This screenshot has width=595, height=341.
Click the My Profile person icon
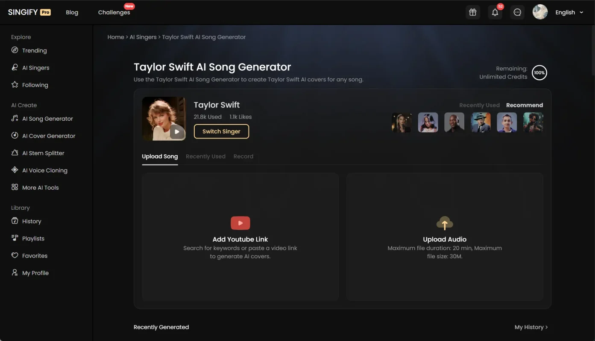15,272
